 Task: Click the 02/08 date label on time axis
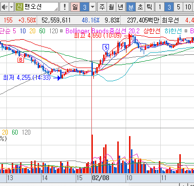(101, 178)
